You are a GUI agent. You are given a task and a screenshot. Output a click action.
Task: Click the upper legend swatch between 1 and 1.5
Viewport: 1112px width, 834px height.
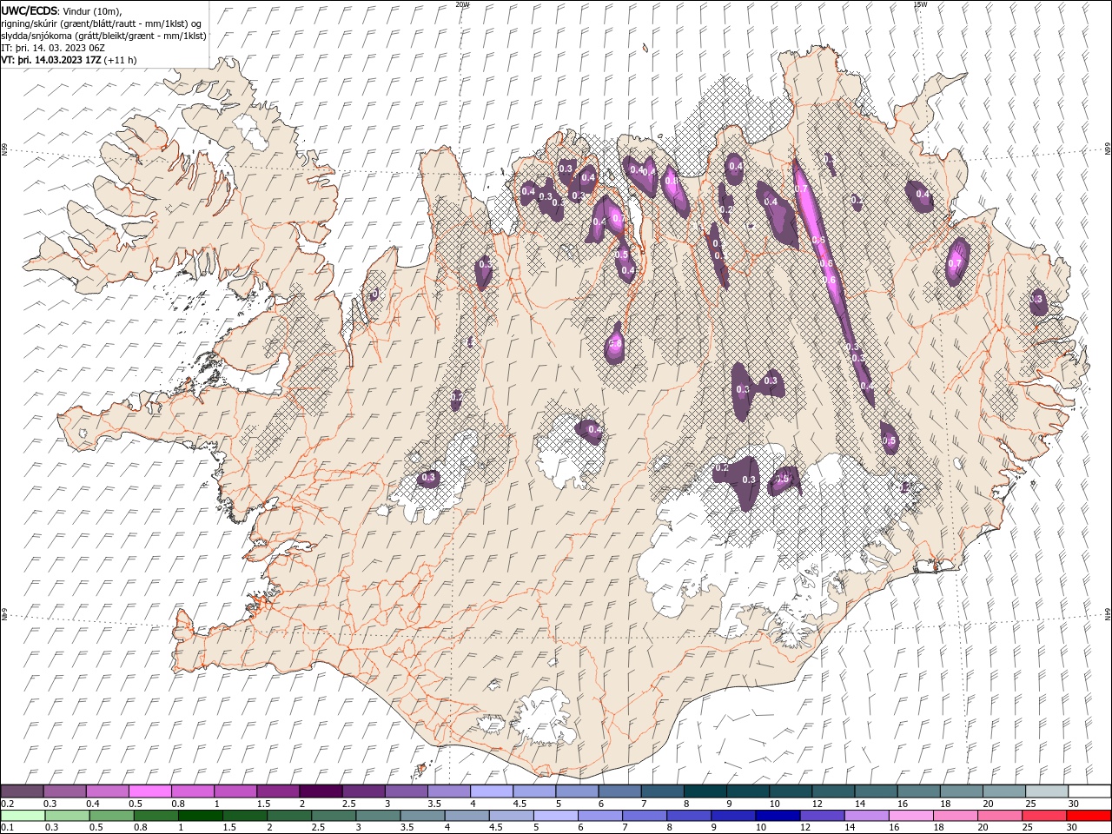[235, 791]
